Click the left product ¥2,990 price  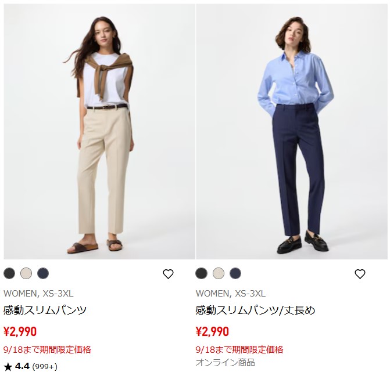click(x=20, y=331)
